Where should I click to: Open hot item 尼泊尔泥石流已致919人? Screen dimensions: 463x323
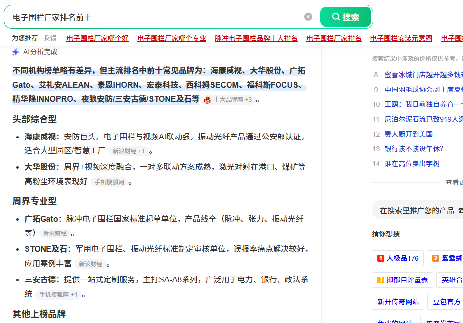(423, 119)
